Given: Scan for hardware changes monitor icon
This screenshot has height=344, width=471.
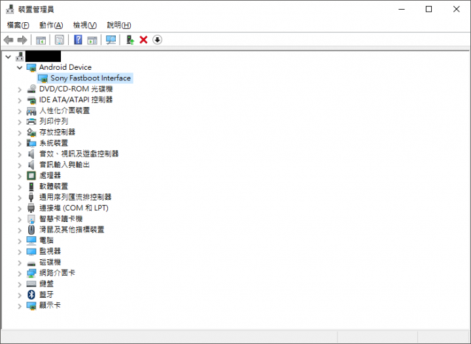Looking at the screenshot, I should click(111, 40).
